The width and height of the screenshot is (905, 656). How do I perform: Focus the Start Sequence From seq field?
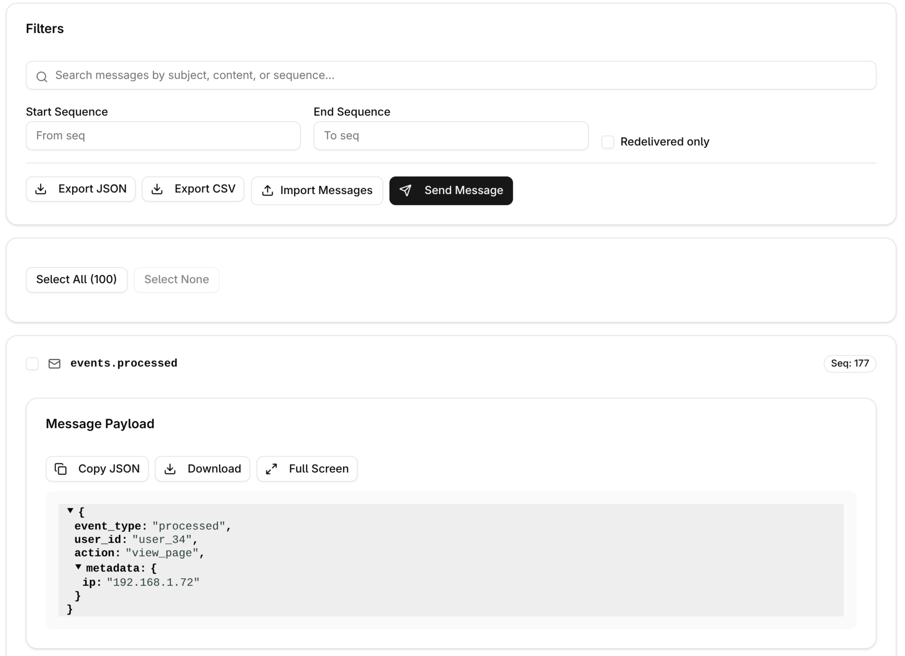pyautogui.click(x=163, y=136)
